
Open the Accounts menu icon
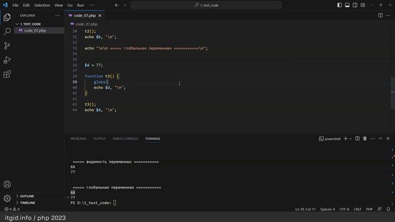click(7, 184)
